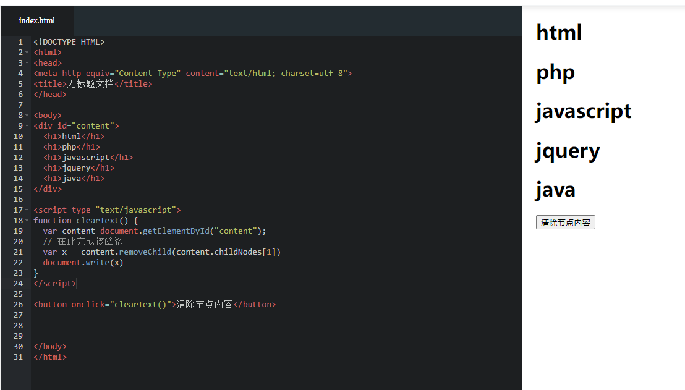Fold the clearText function on line 18

tap(27, 221)
